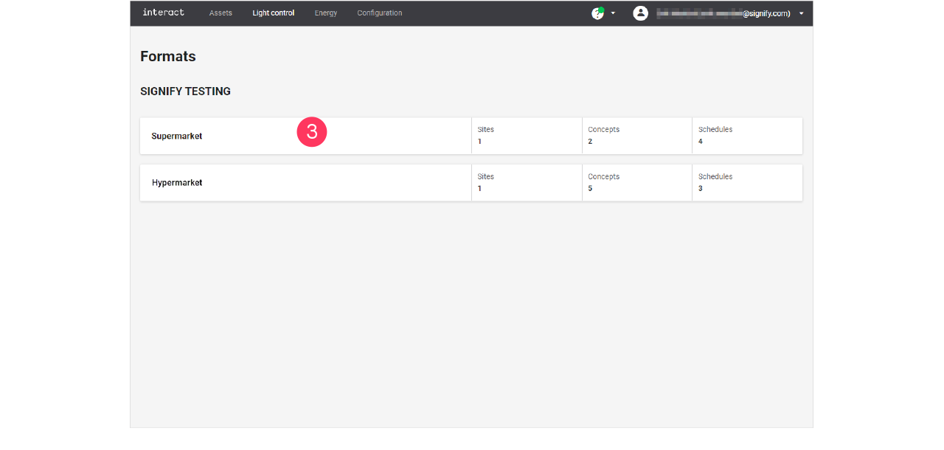Expand the account menu next to the signify.com email

click(801, 13)
